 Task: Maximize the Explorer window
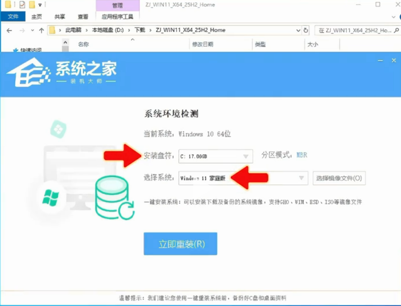click(378, 4)
